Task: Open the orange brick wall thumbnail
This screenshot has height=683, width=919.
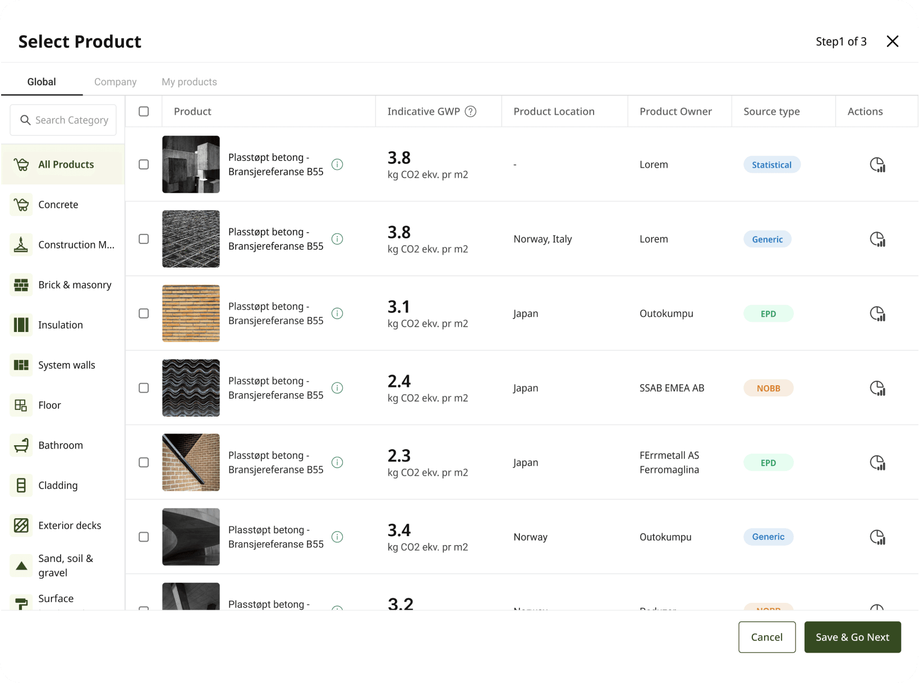Action: tap(191, 313)
